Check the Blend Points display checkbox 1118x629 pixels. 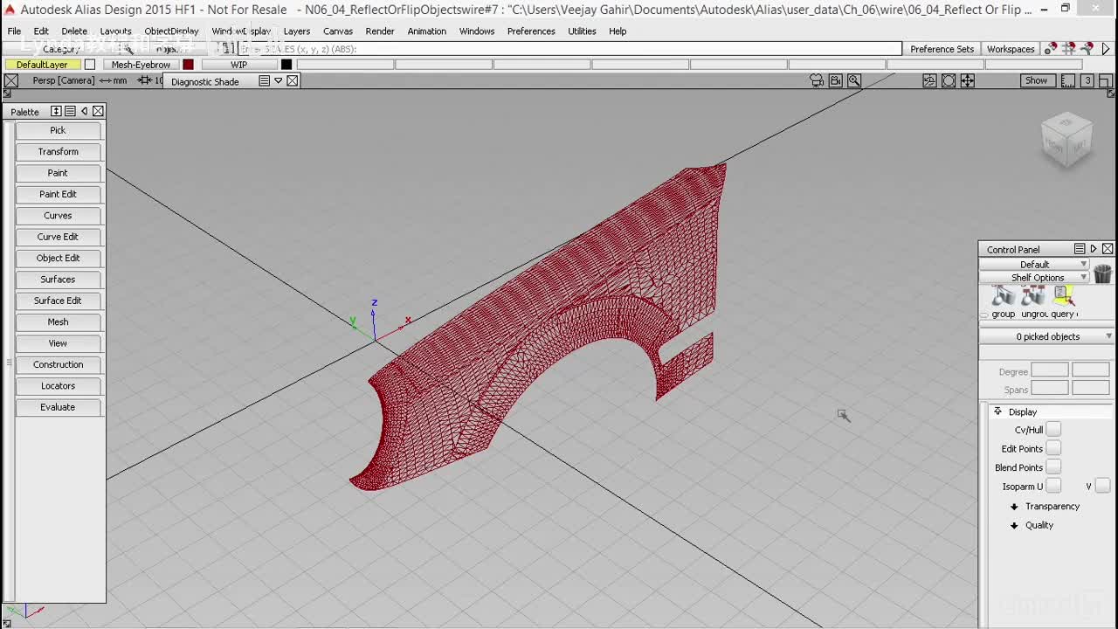coord(1053,467)
